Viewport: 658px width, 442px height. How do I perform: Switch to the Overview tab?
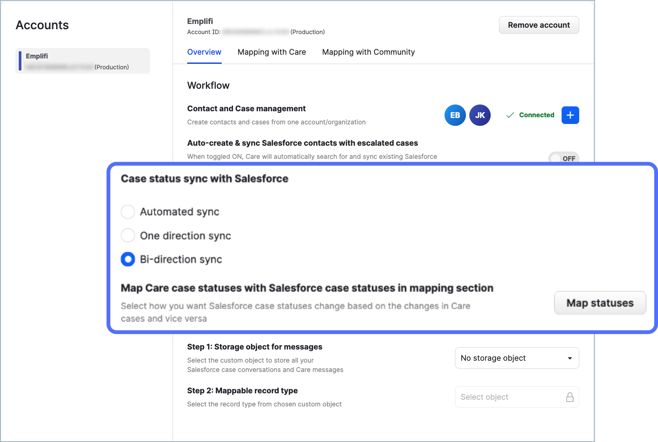204,52
